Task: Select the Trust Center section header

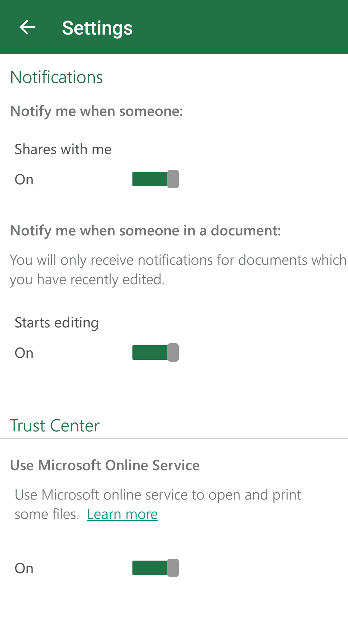Action: coord(55,426)
